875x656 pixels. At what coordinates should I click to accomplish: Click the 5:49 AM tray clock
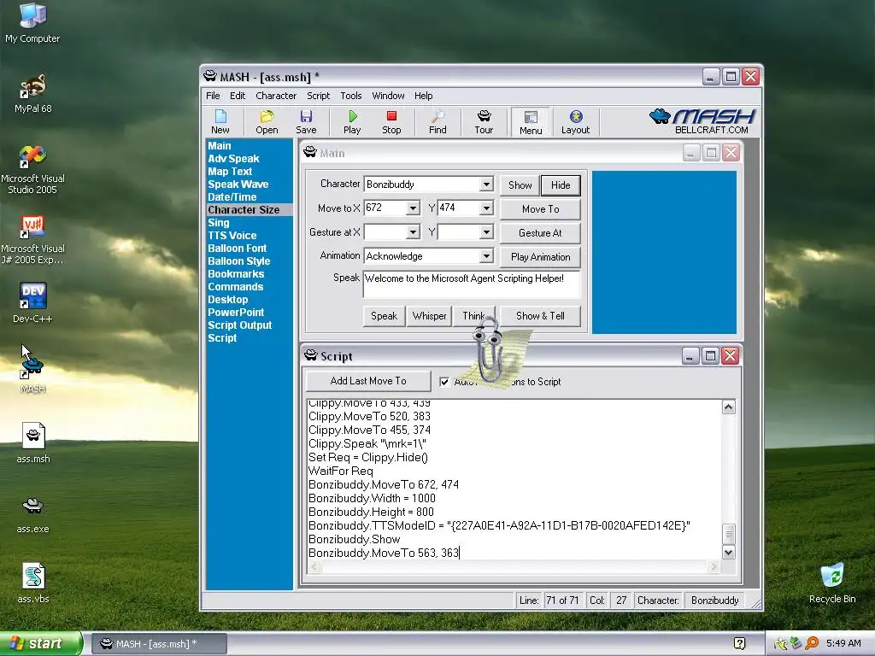(x=843, y=643)
